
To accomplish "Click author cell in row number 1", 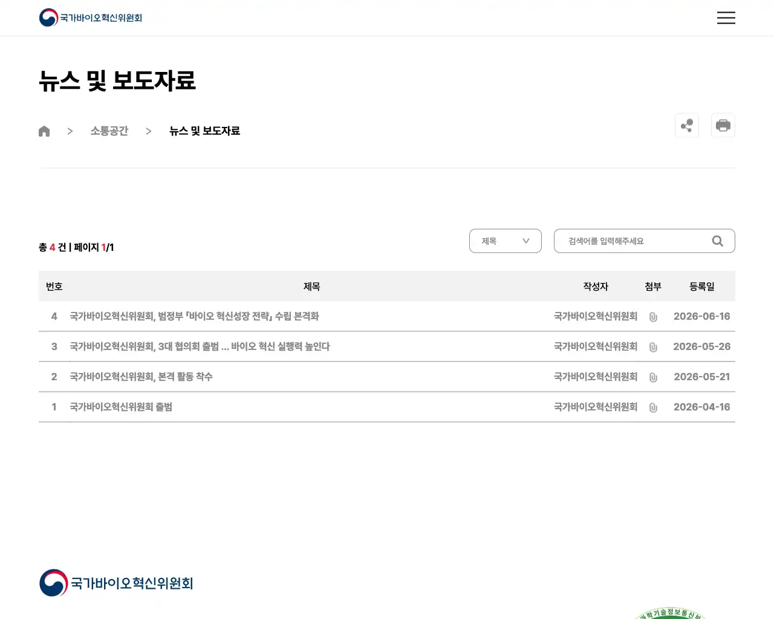I will [x=596, y=407].
